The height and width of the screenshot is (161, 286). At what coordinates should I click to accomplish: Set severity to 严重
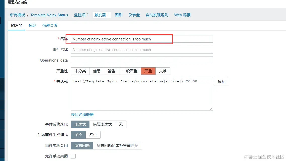point(148,71)
